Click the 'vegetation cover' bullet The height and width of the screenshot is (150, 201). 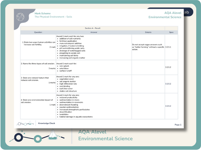click(x=67, y=79)
